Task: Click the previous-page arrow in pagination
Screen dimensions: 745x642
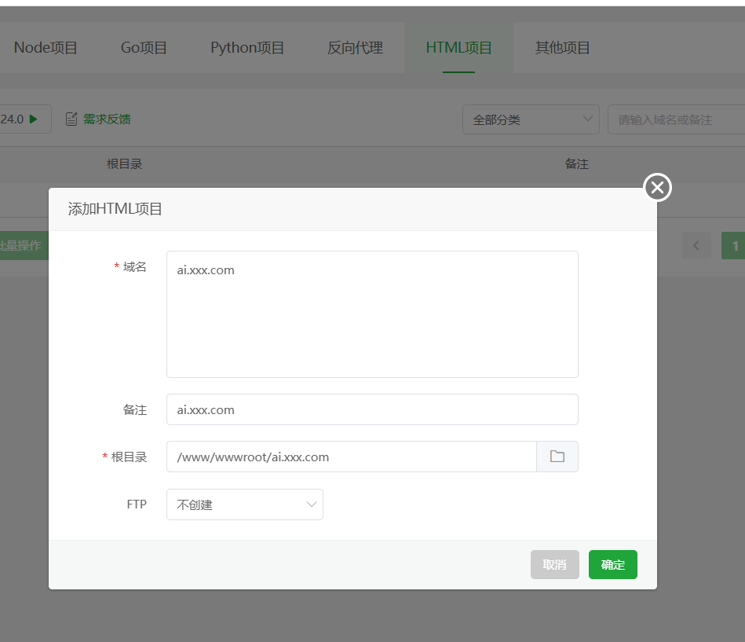Action: point(696,245)
